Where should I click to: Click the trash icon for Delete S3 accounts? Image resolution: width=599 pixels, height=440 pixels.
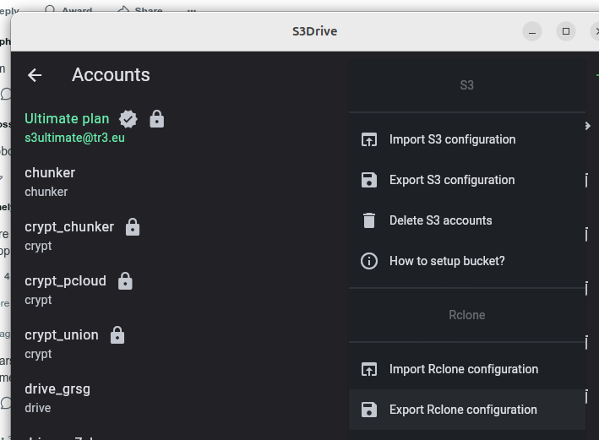[x=369, y=220]
